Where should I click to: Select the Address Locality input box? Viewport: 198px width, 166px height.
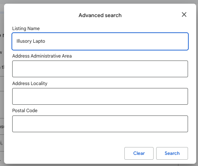pos(100,96)
